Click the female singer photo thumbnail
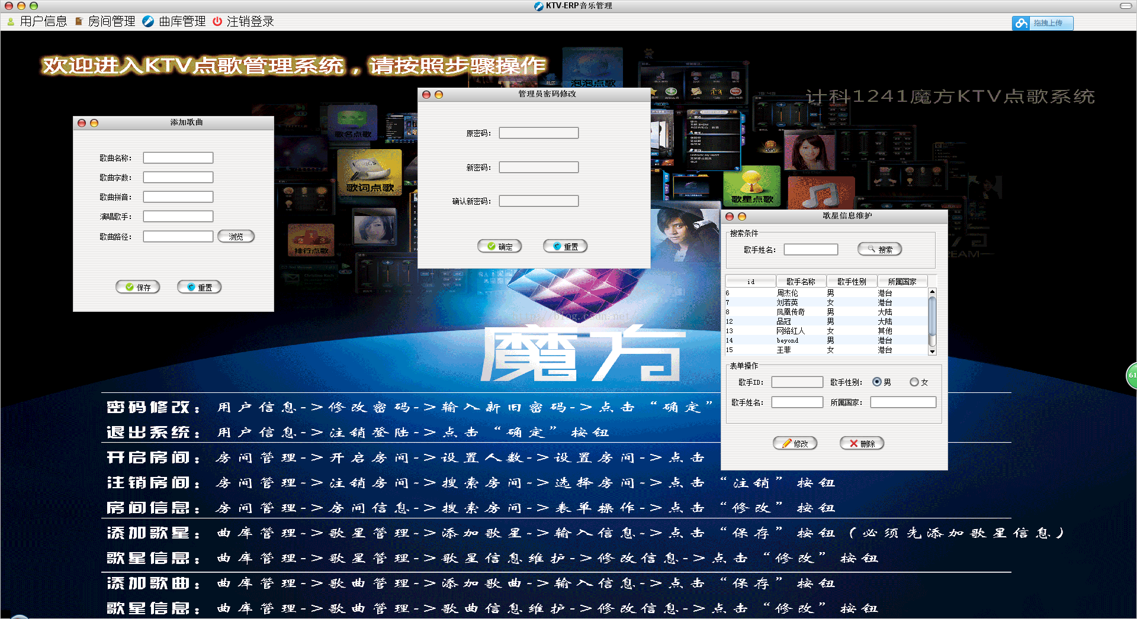 pyautogui.click(x=809, y=150)
